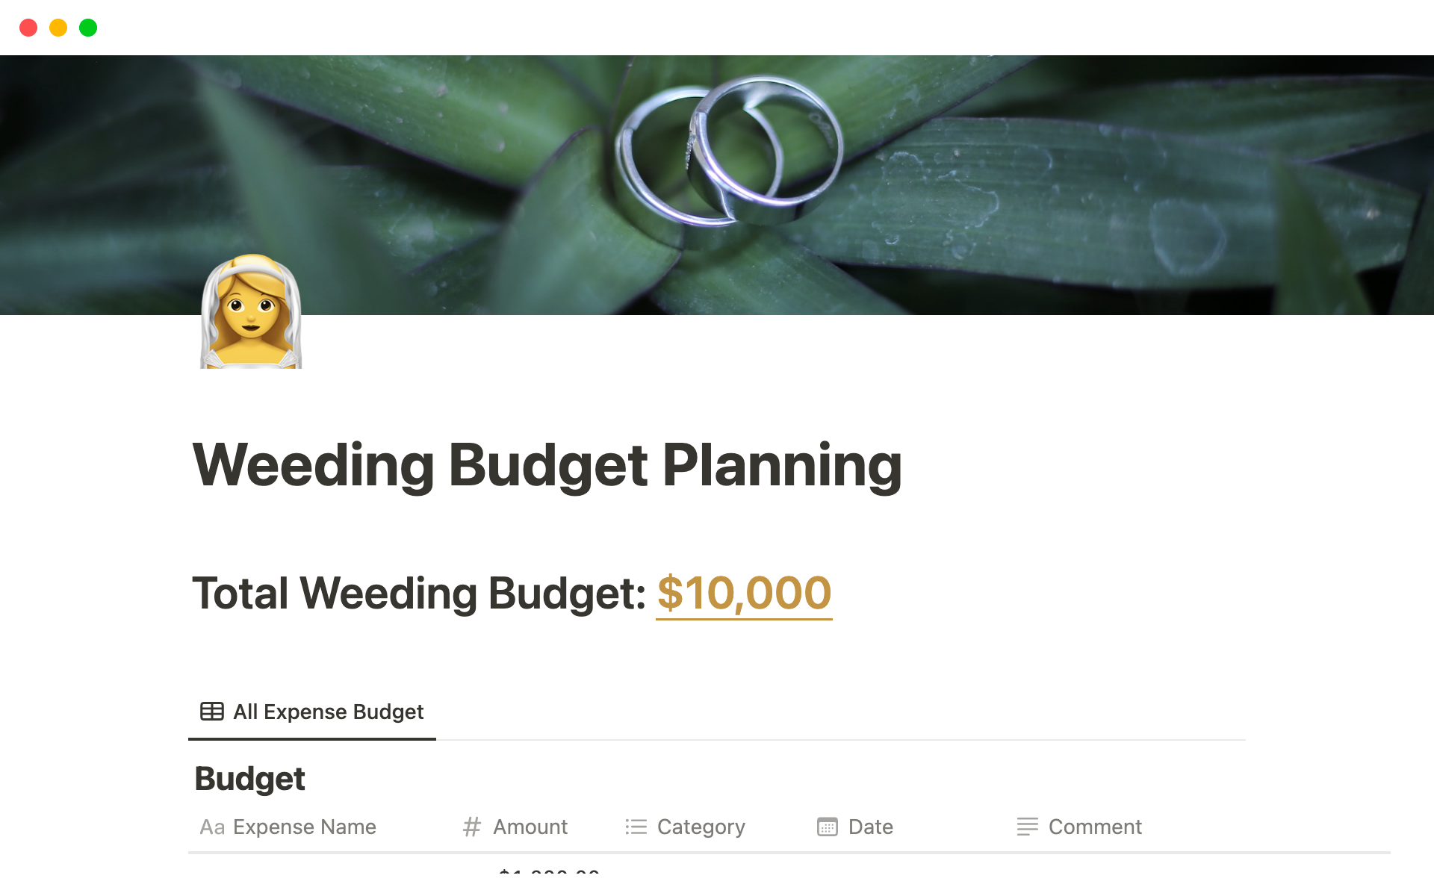Click the calendar icon beside Date
The image size is (1434, 896).
tap(828, 827)
